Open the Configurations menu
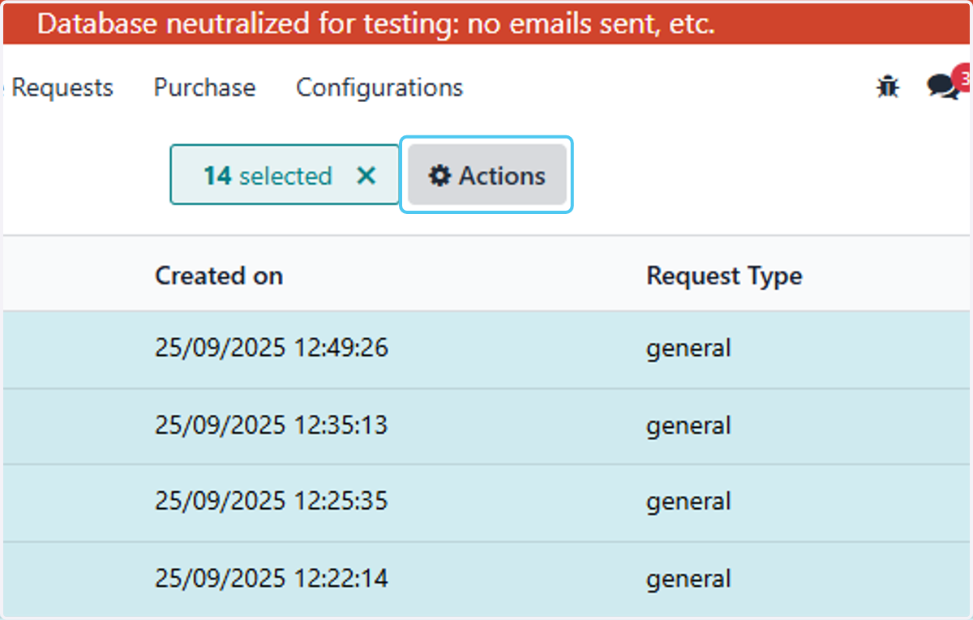 [379, 88]
